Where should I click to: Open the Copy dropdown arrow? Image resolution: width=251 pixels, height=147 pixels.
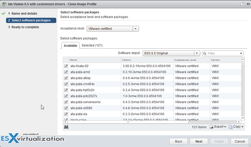(x=242, y=127)
